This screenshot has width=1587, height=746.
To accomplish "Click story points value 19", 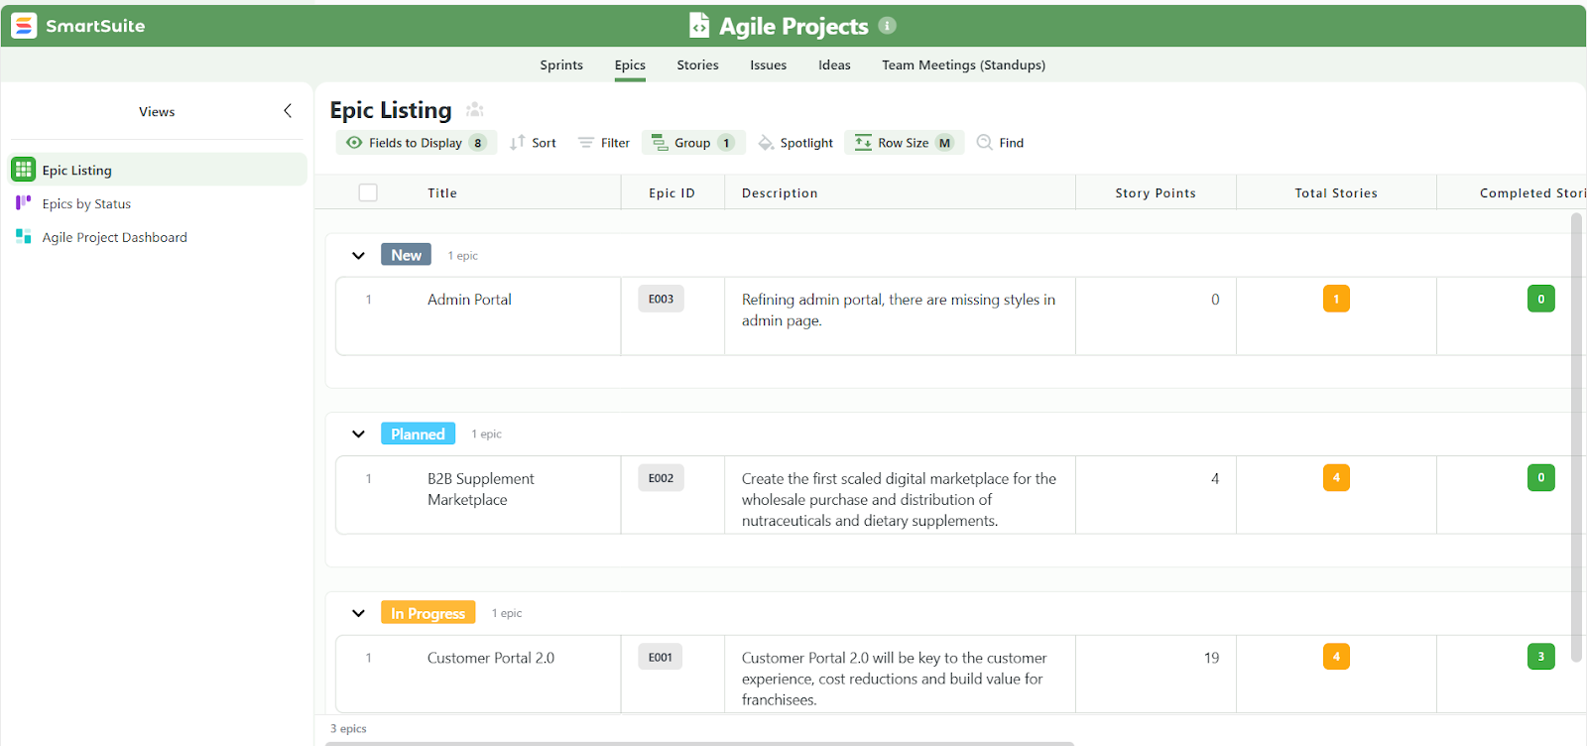I will (x=1211, y=658).
